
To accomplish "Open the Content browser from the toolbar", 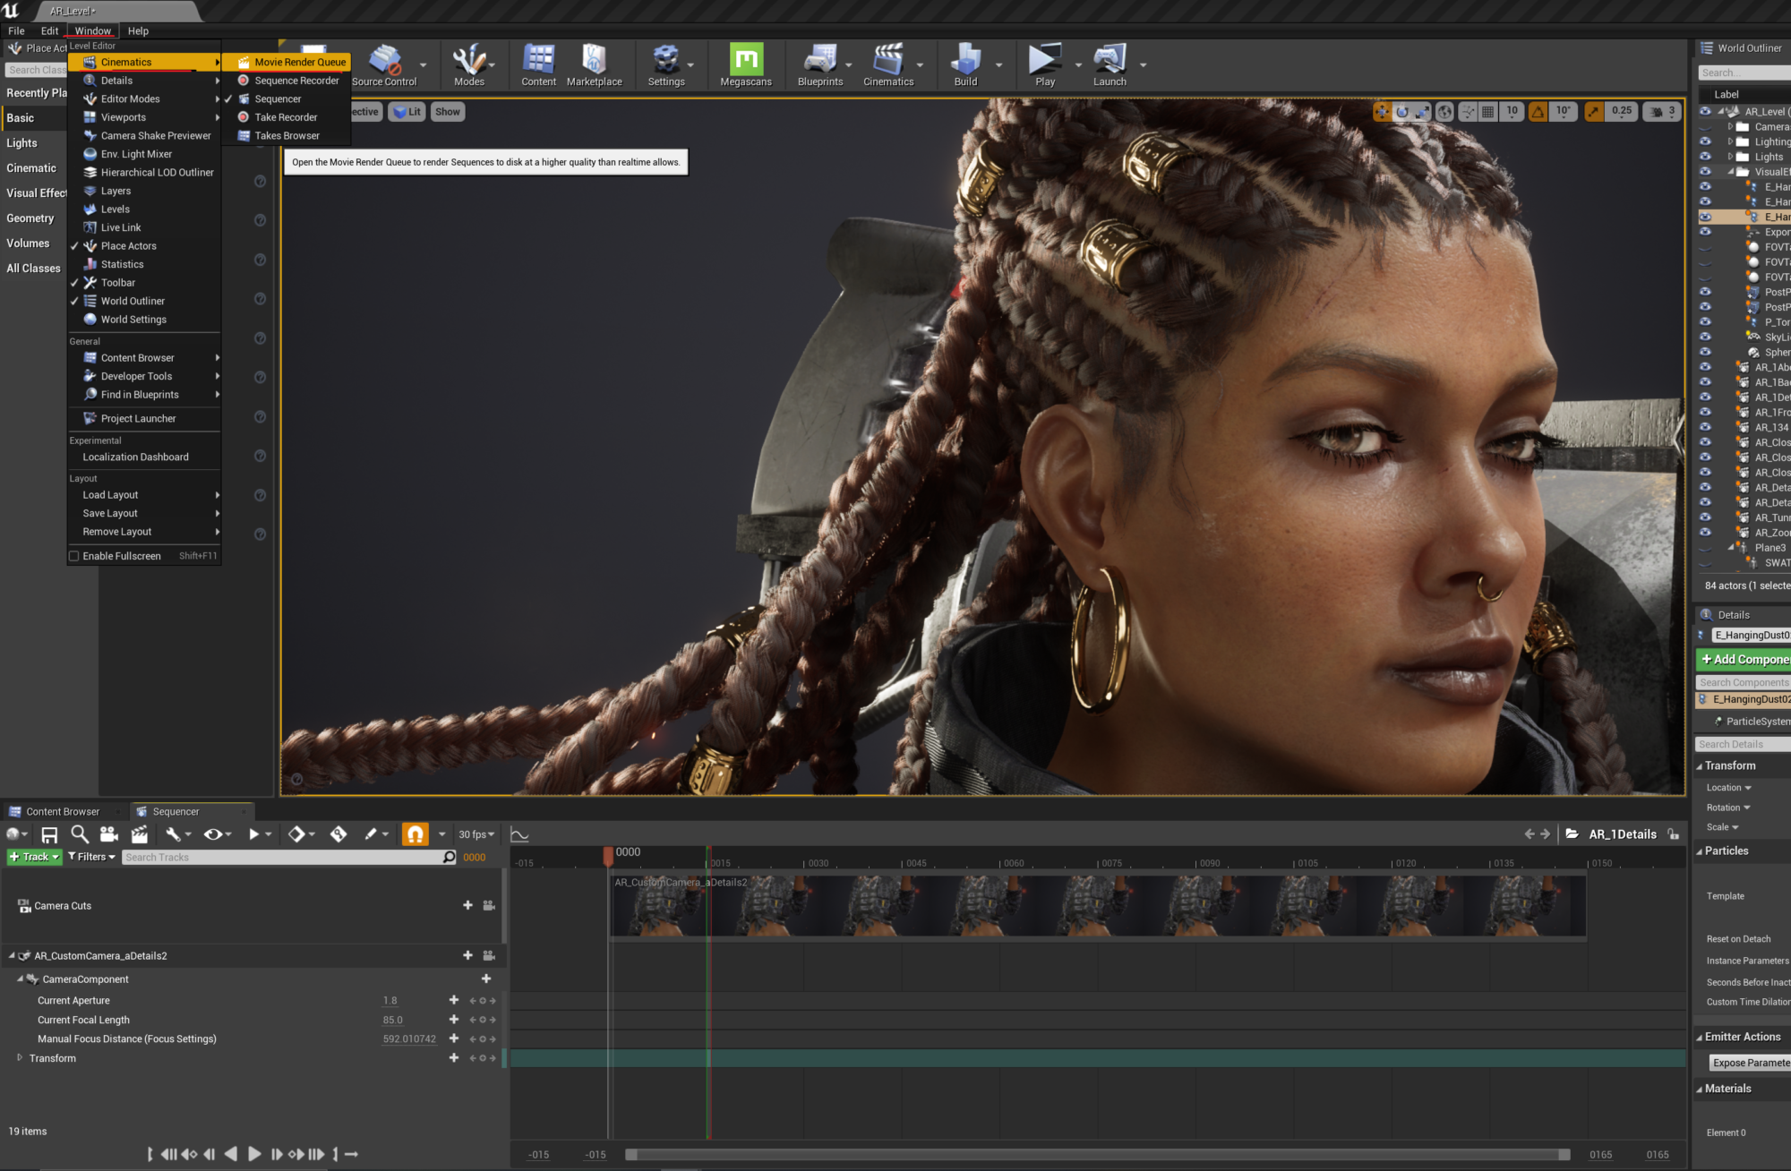I will (x=537, y=64).
